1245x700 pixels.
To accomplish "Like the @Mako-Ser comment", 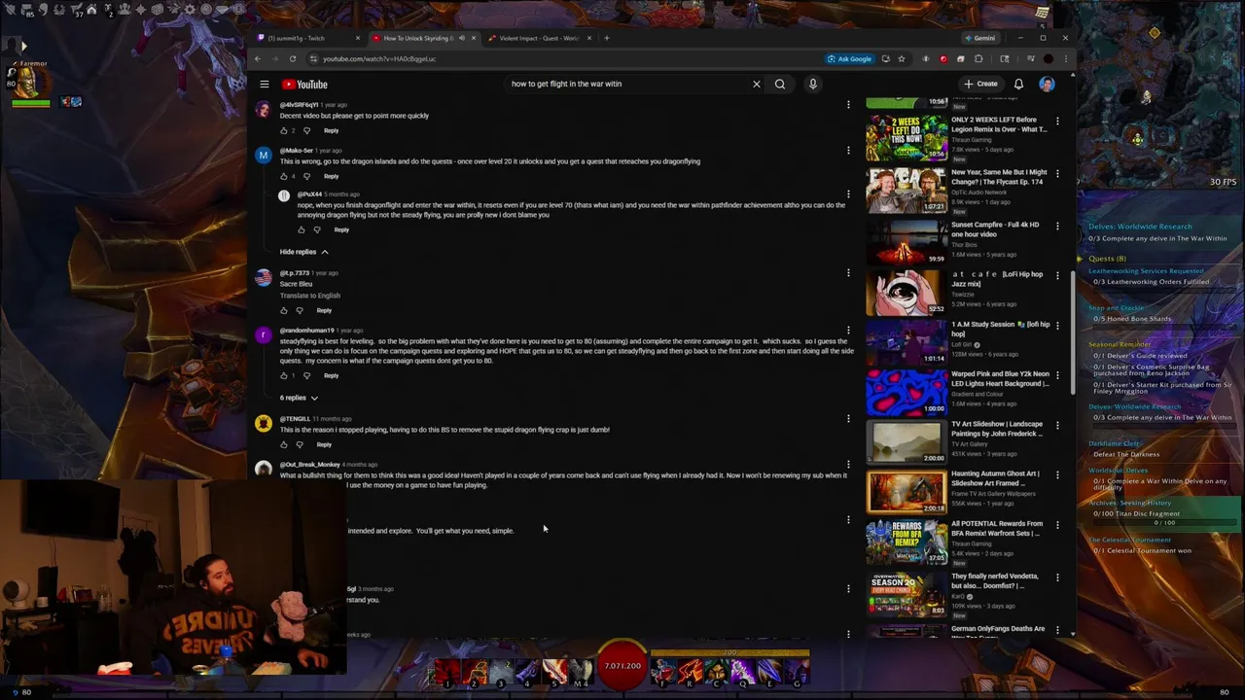I will [x=284, y=176].
